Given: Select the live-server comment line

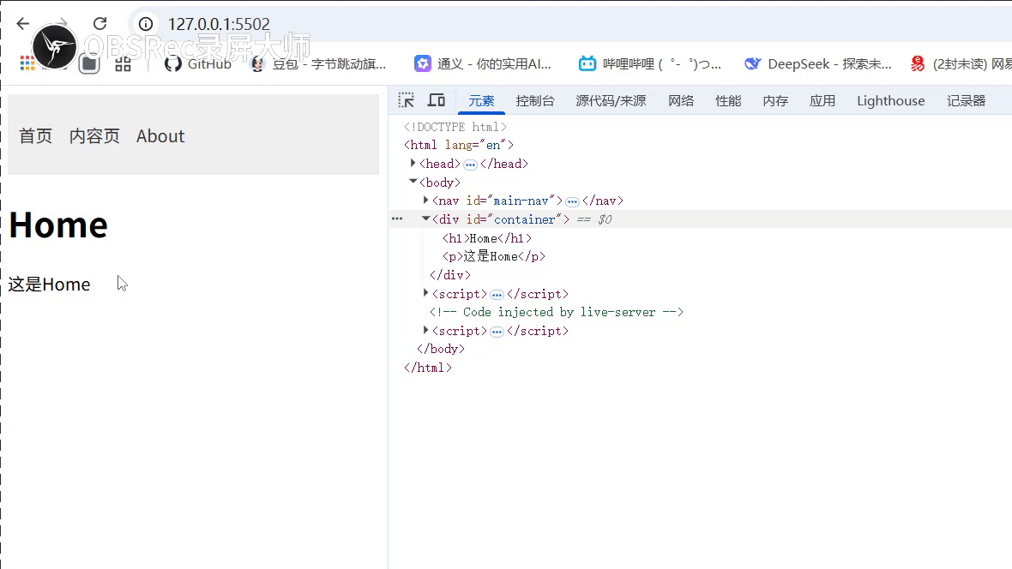Looking at the screenshot, I should [x=557, y=312].
